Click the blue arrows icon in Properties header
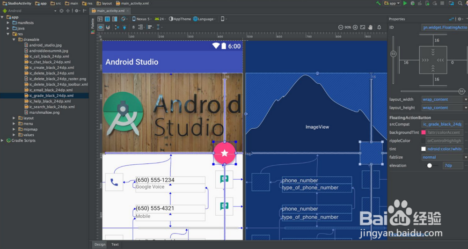468x249 pixels. [x=451, y=19]
